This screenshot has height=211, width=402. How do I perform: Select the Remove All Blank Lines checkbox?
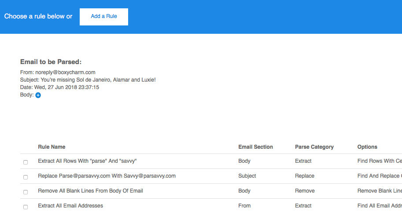pyautogui.click(x=26, y=192)
